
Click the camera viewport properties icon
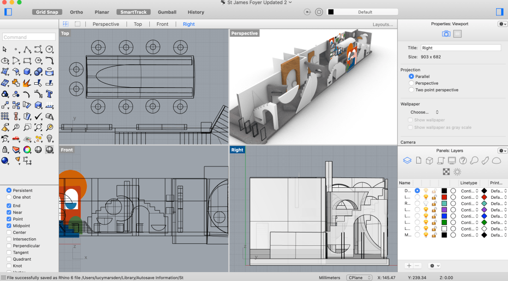[446, 34]
